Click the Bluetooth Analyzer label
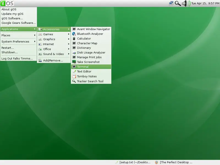This screenshot has width=220, height=165. click(90, 34)
